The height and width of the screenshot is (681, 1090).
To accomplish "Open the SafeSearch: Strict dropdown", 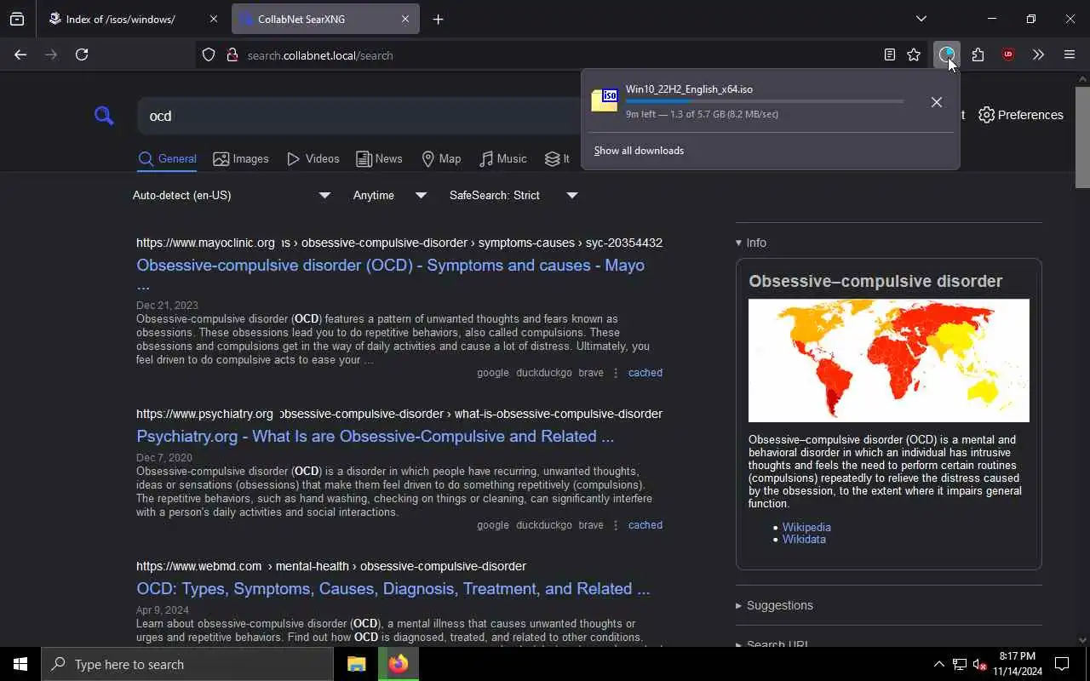I will (513, 195).
